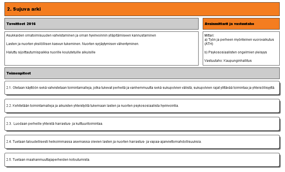The height and width of the screenshot is (172, 285).
Task: Open action card 2.1. Otetaan käyttöön
Action: coord(142,88)
